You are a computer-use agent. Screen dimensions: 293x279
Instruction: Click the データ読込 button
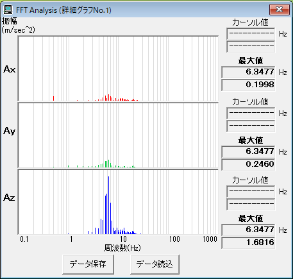155,264
